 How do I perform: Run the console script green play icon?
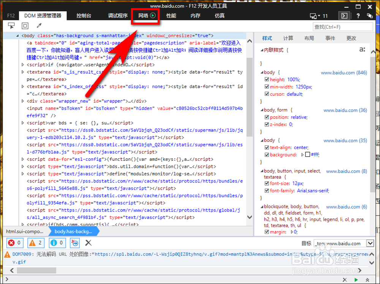coord(356,280)
